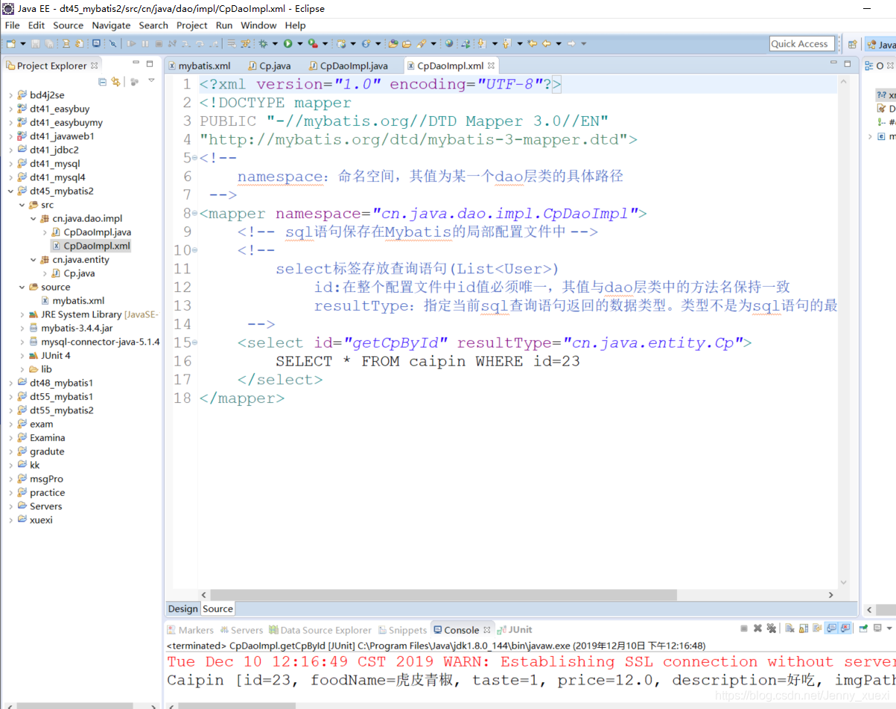Viewport: 896px width, 709px height.
Task: Click the Quick Access search field
Action: (801, 44)
